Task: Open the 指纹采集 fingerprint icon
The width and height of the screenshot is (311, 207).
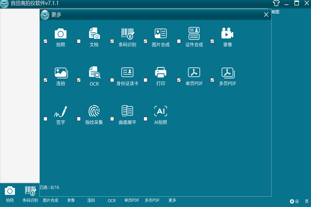Action: click(94, 111)
